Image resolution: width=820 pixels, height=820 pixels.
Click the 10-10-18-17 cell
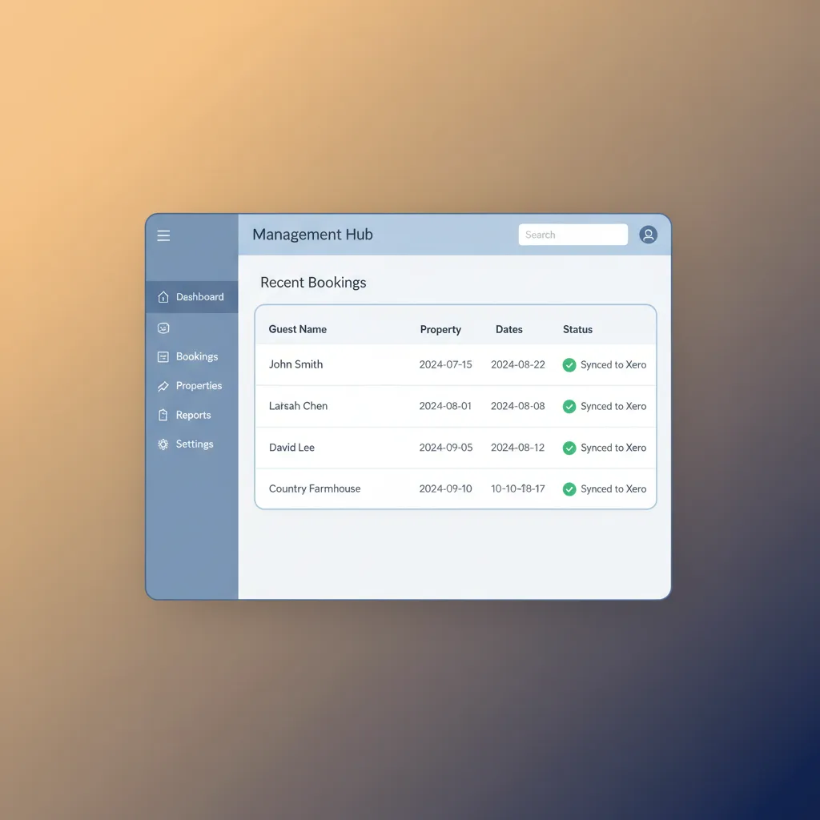pyautogui.click(x=518, y=488)
